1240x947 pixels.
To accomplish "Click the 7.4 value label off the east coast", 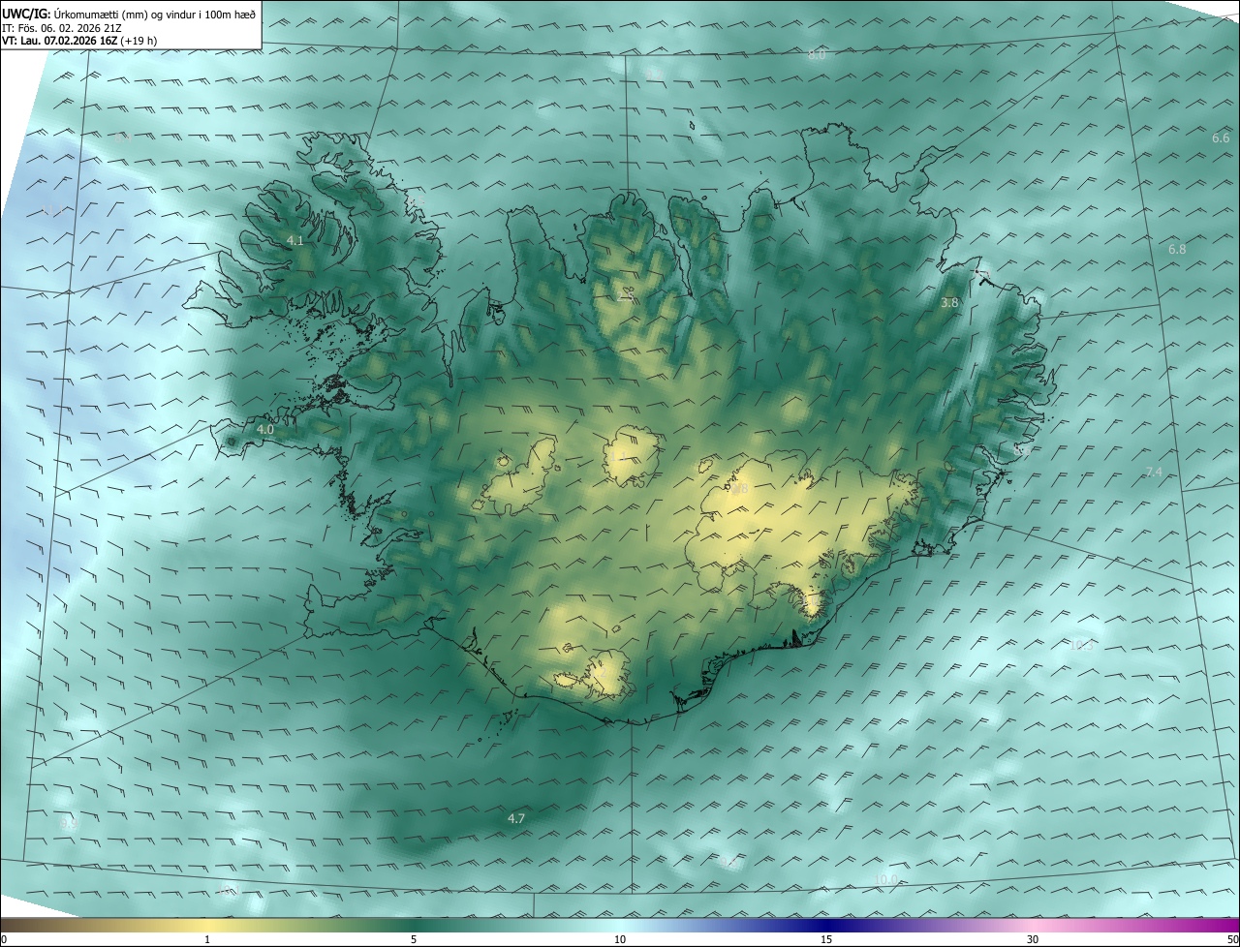I will [x=1154, y=472].
